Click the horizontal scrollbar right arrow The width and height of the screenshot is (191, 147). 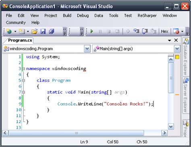click(164, 133)
